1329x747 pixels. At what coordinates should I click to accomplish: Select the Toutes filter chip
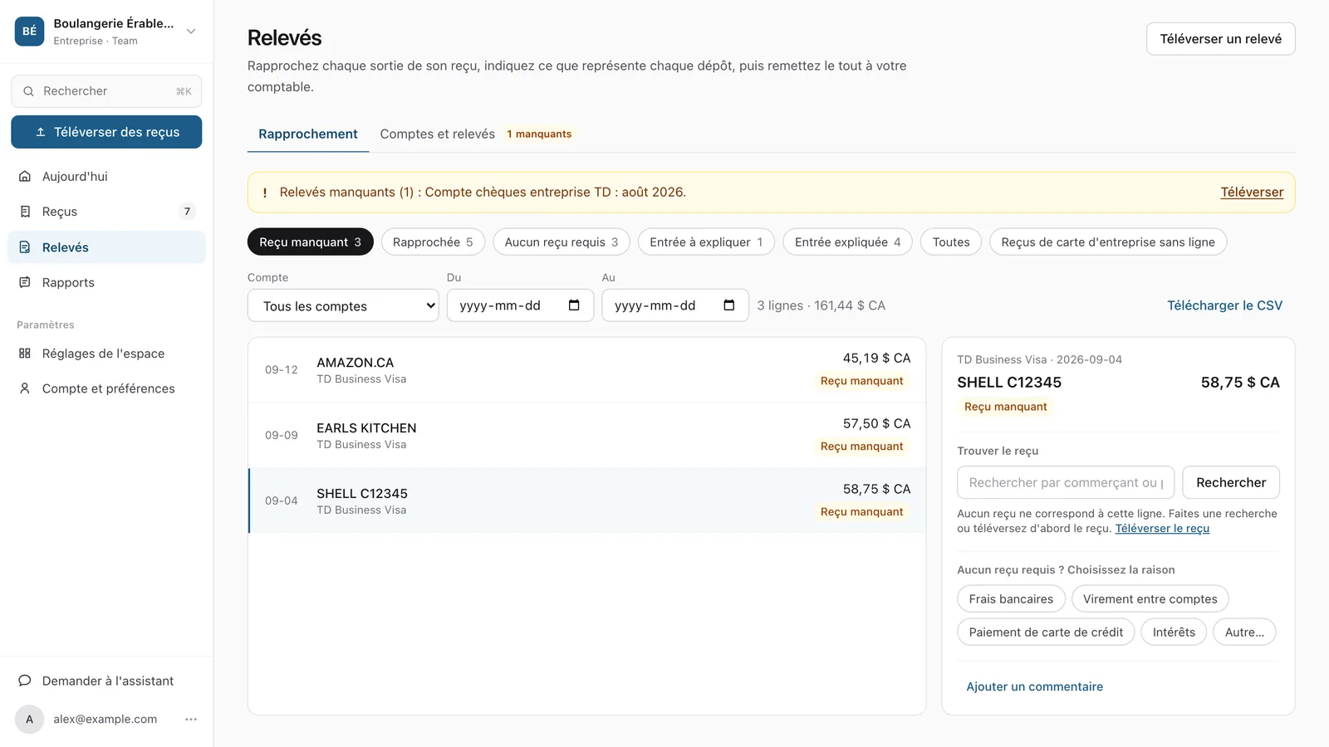(951, 242)
